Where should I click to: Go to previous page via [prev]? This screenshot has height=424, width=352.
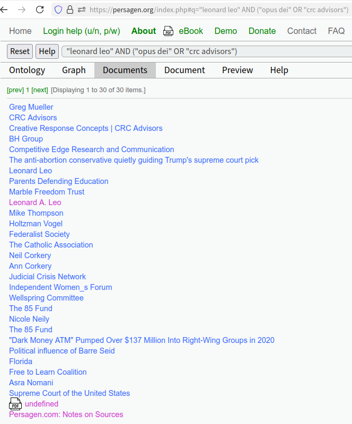[15, 90]
